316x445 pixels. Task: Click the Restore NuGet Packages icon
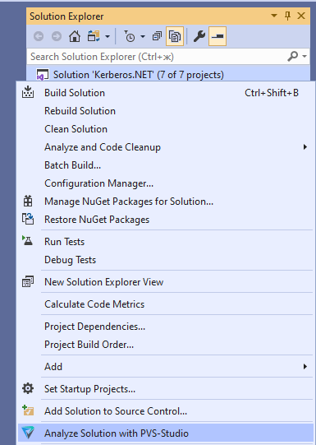click(28, 219)
